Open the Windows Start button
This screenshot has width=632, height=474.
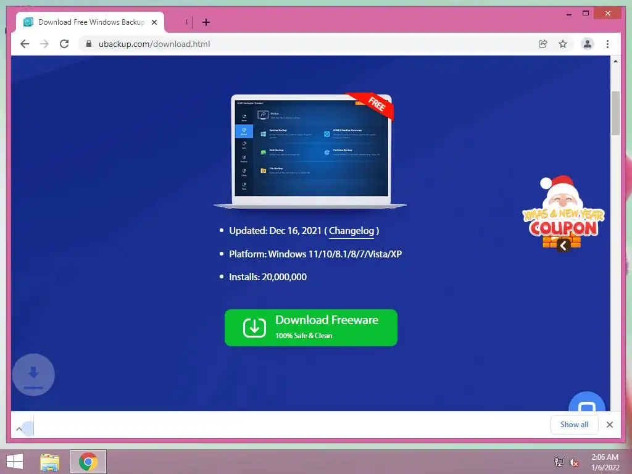coord(15,462)
